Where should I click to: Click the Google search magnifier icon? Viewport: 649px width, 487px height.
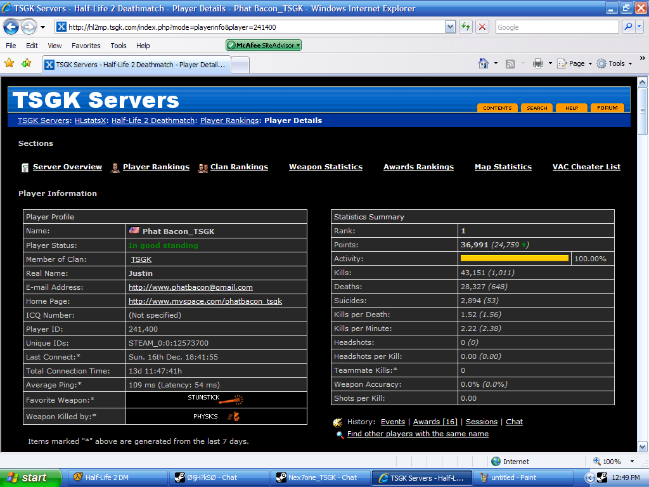pos(628,27)
